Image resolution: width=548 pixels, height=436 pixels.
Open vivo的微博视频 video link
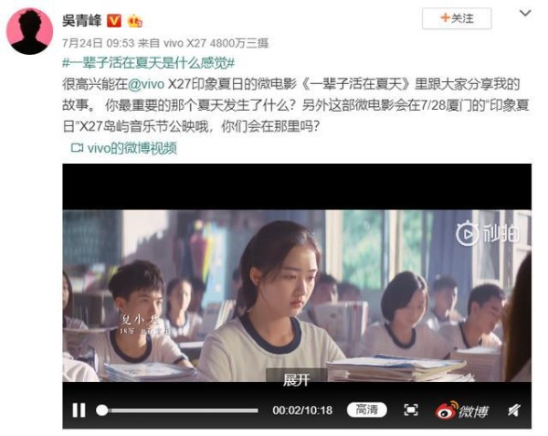132,148
